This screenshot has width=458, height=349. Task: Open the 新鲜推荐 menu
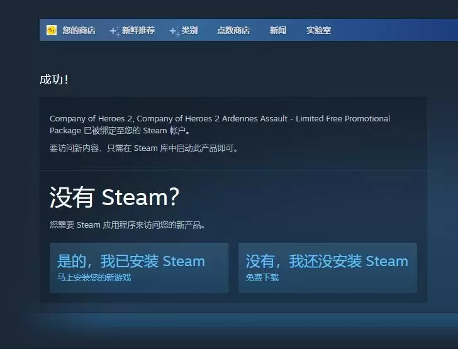[138, 30]
